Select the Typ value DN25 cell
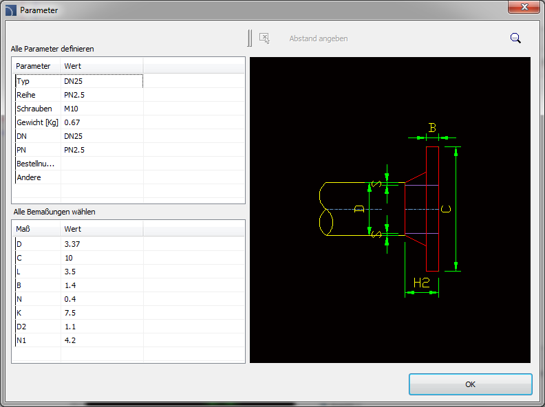The height and width of the screenshot is (407, 545). (101, 81)
